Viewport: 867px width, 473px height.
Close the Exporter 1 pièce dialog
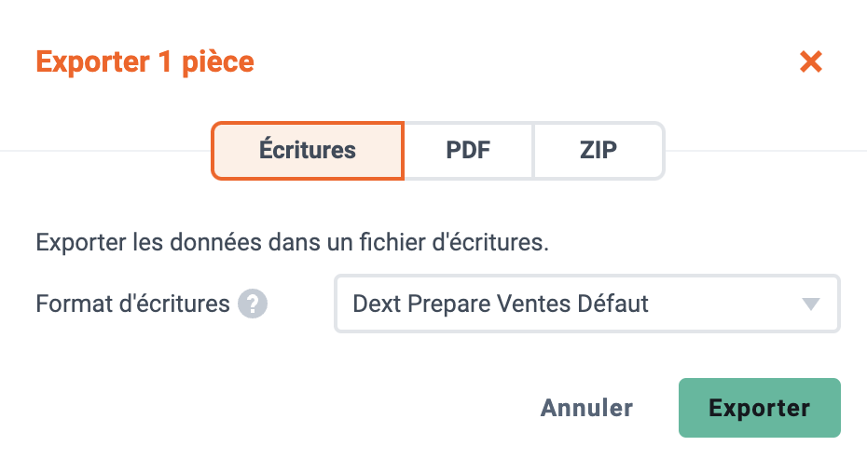pyautogui.click(x=811, y=61)
